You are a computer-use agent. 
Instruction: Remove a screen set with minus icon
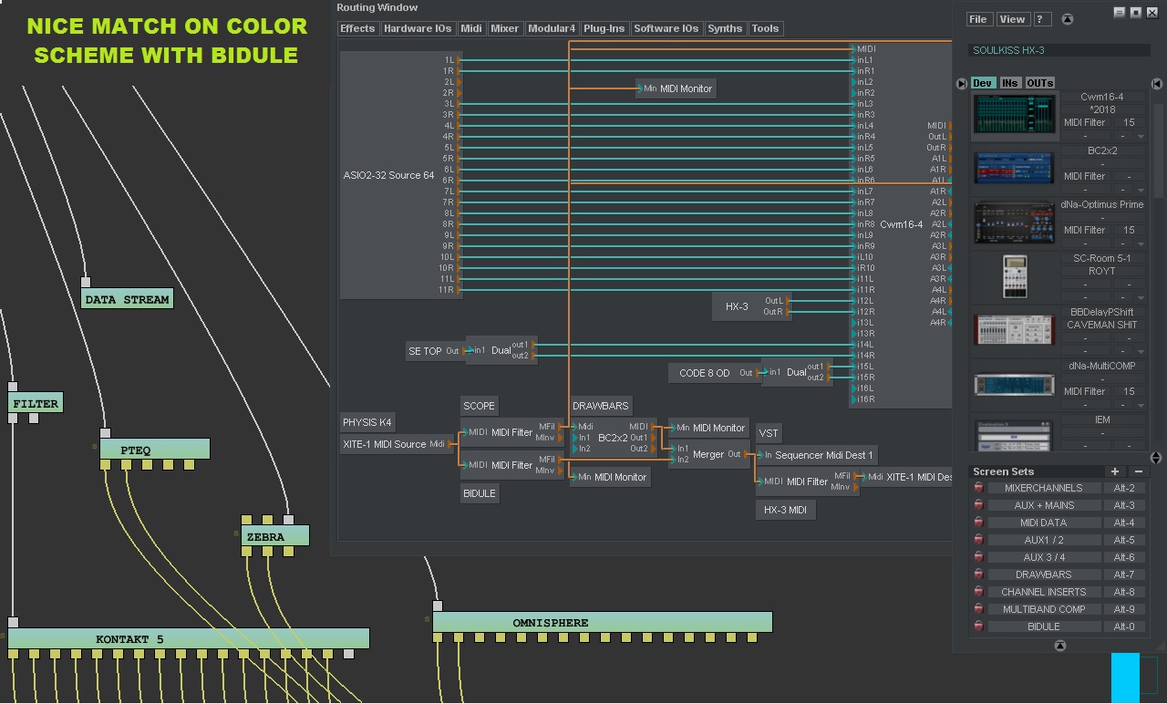tap(1137, 471)
